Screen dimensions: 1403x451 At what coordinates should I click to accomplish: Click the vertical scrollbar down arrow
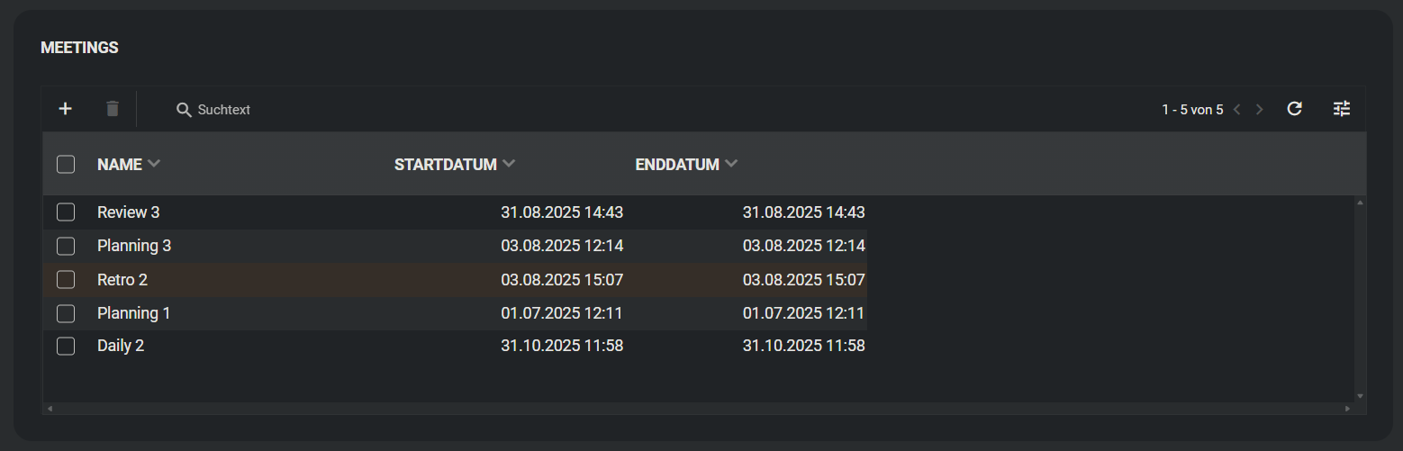[1360, 395]
